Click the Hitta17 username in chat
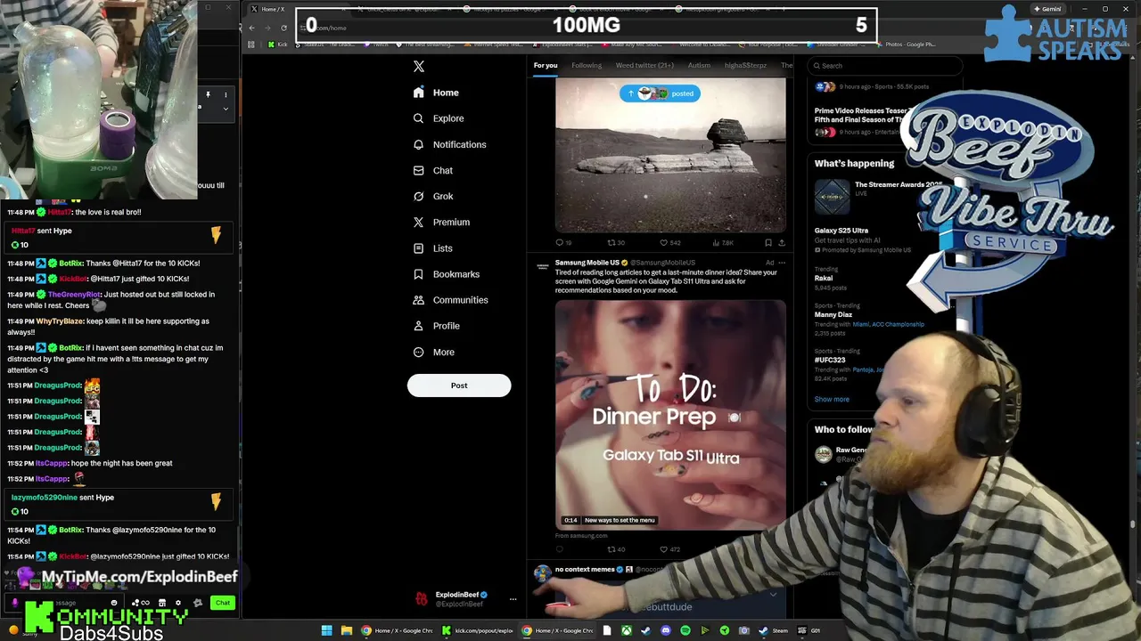1141x641 pixels. point(59,212)
